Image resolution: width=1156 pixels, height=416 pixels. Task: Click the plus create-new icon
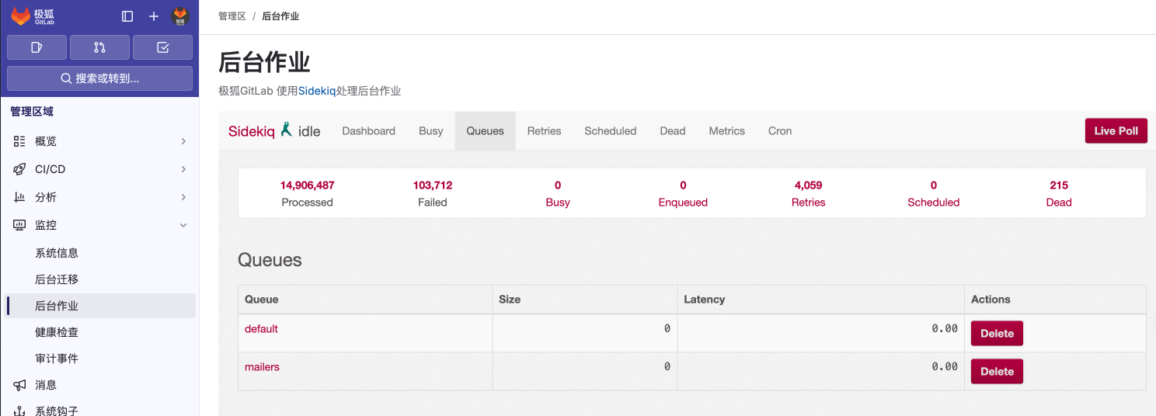pos(154,16)
